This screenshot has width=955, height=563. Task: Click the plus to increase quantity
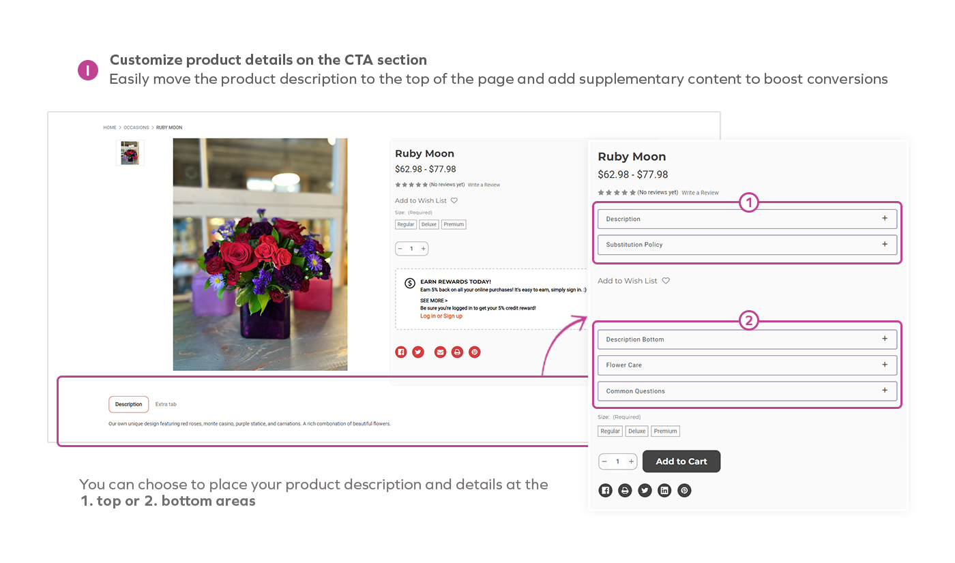pos(631,461)
